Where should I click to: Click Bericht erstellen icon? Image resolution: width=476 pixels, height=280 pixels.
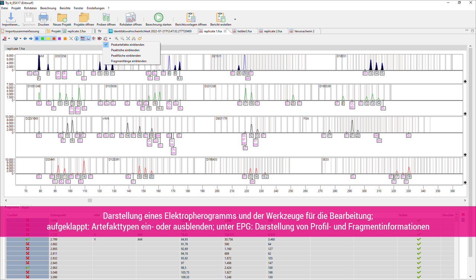[x=221, y=17]
